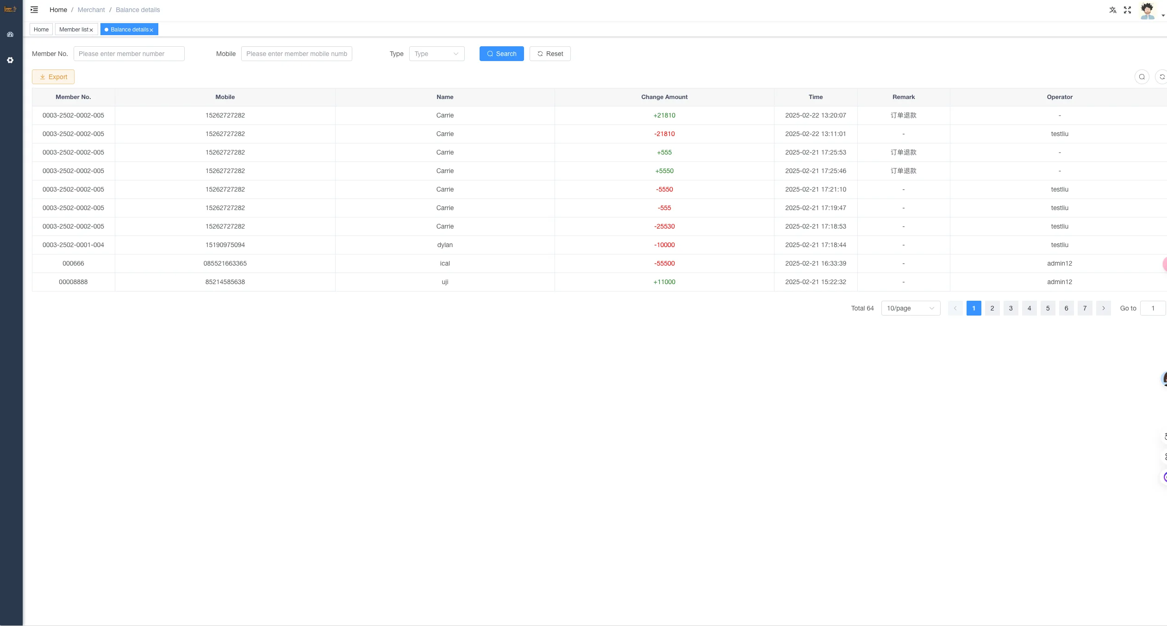Jump to page 6
1167x626 pixels.
[1067, 308]
